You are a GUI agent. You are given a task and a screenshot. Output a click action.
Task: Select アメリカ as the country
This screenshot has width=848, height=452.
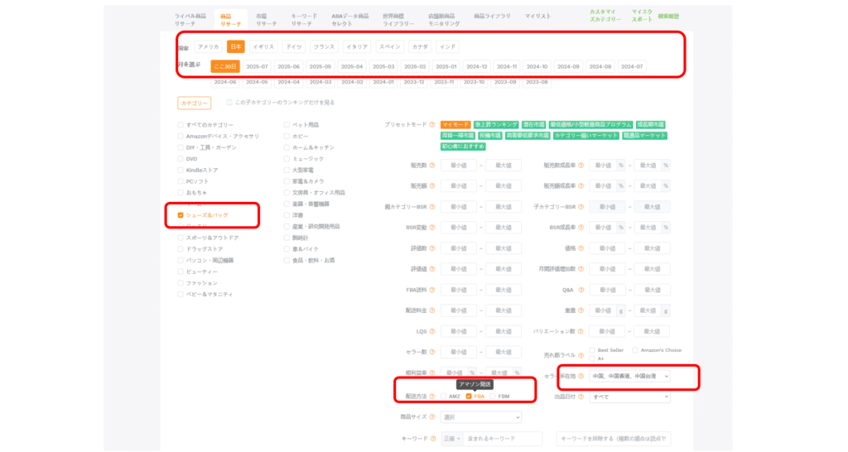[x=209, y=46]
